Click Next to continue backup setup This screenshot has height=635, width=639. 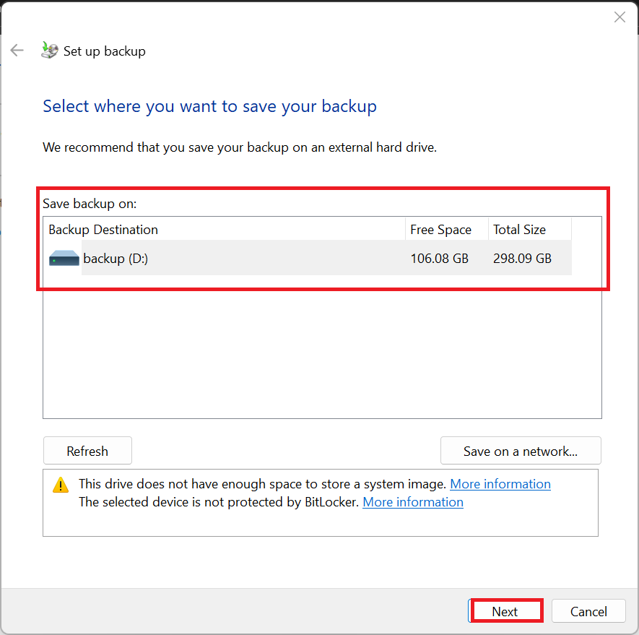pos(505,611)
